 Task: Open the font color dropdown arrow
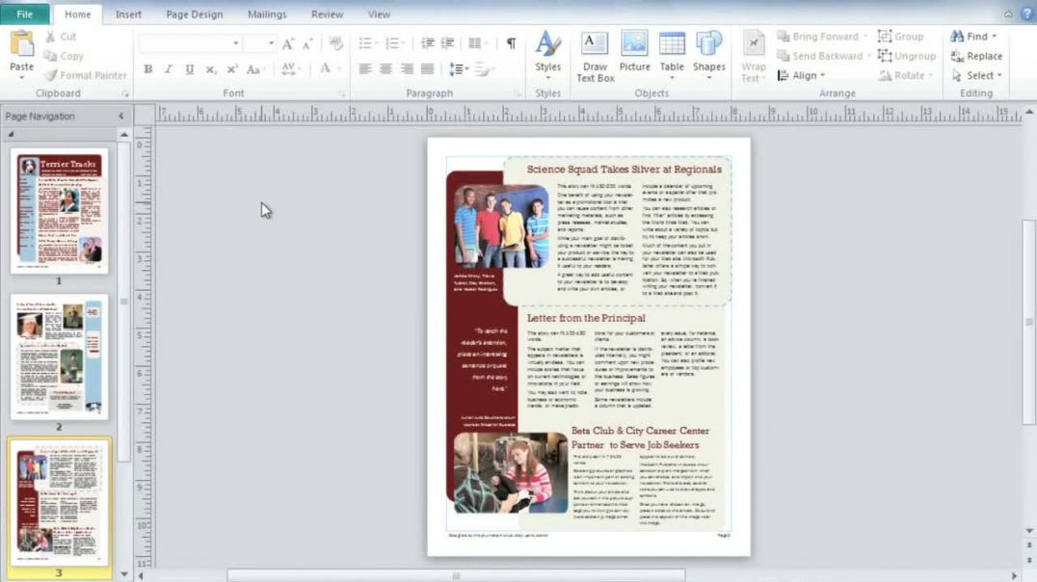coord(339,68)
